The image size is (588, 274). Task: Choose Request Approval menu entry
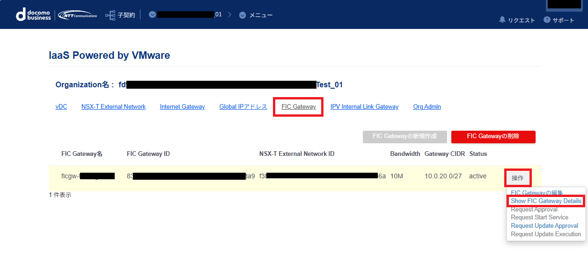coord(534,210)
